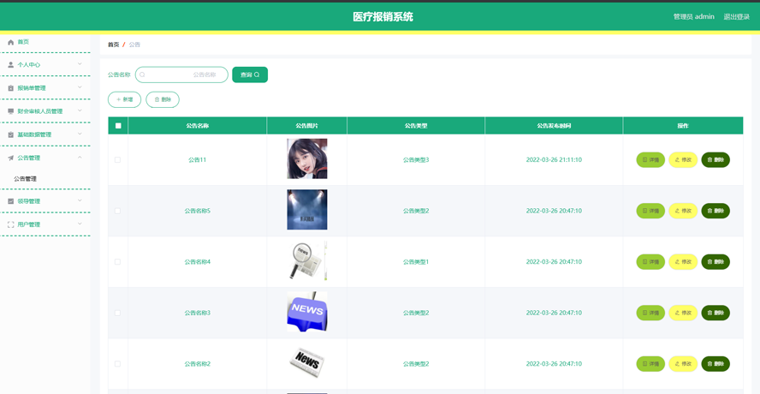Click 管理员 admin in the header
Screen dimensions: 760x394
point(693,16)
